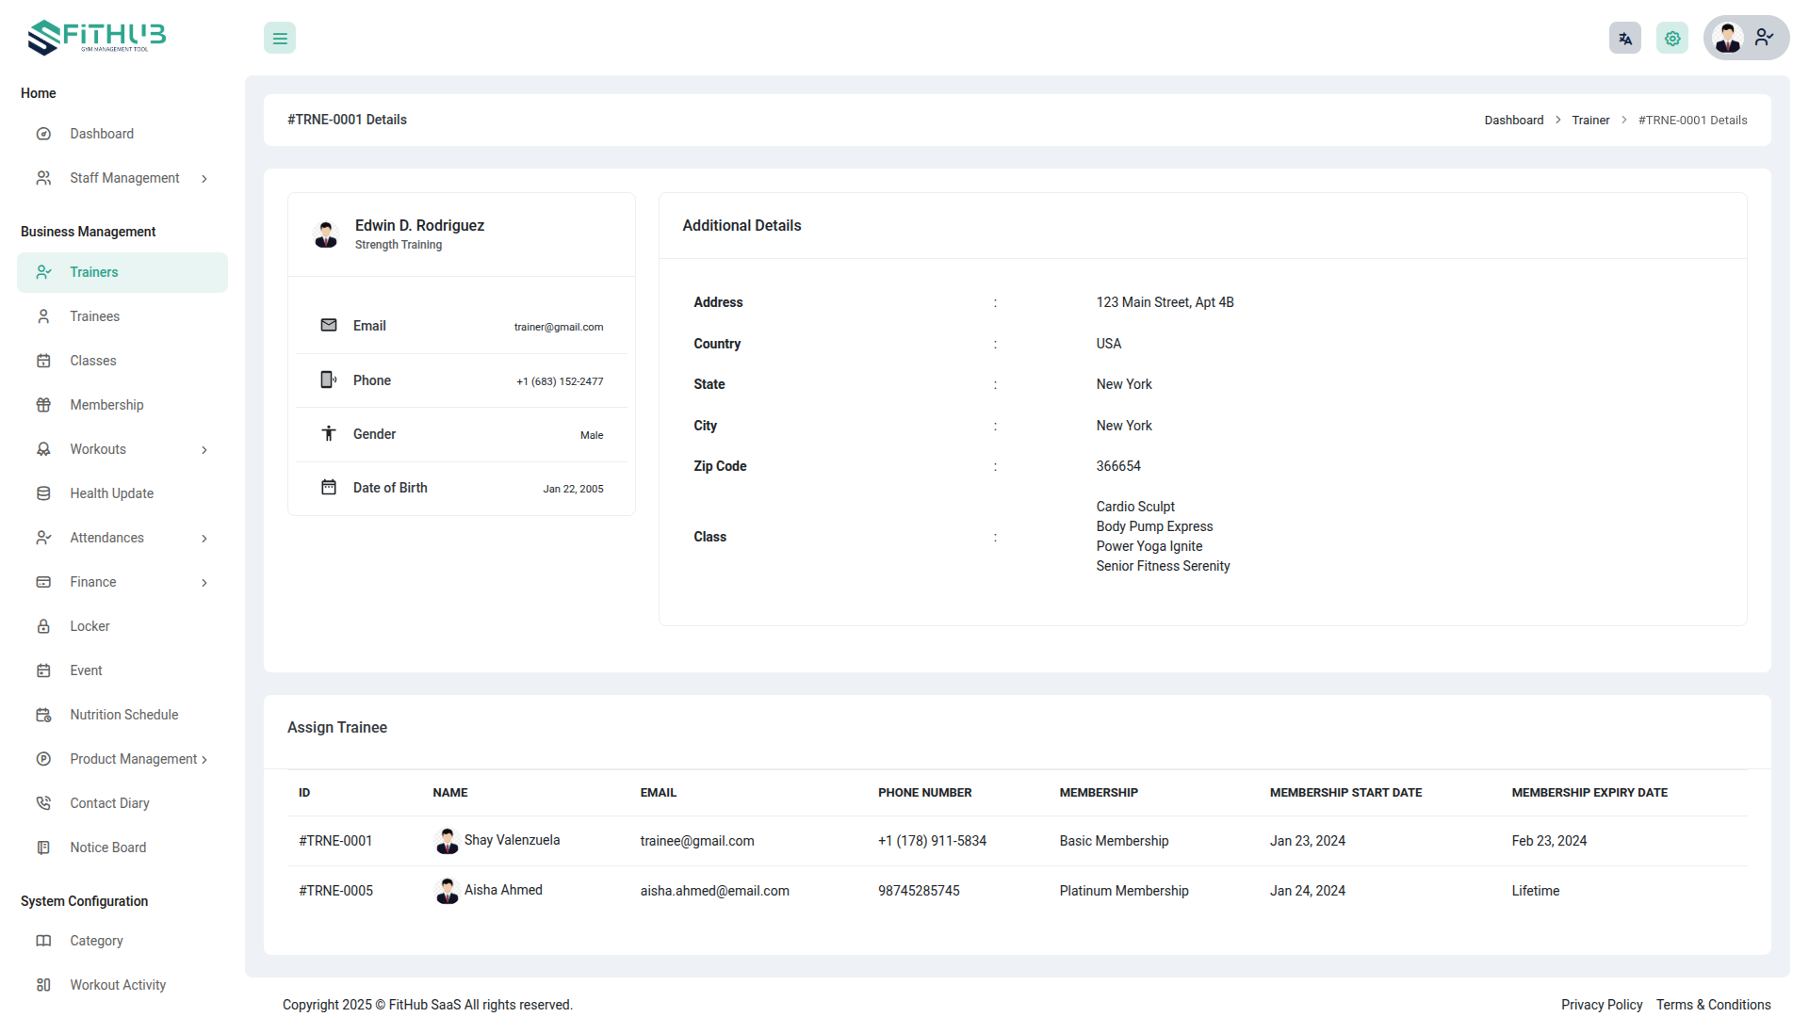1809x1017 pixels.
Task: Click the Nutrition Schedule calendar icon
Action: pyautogui.click(x=43, y=715)
